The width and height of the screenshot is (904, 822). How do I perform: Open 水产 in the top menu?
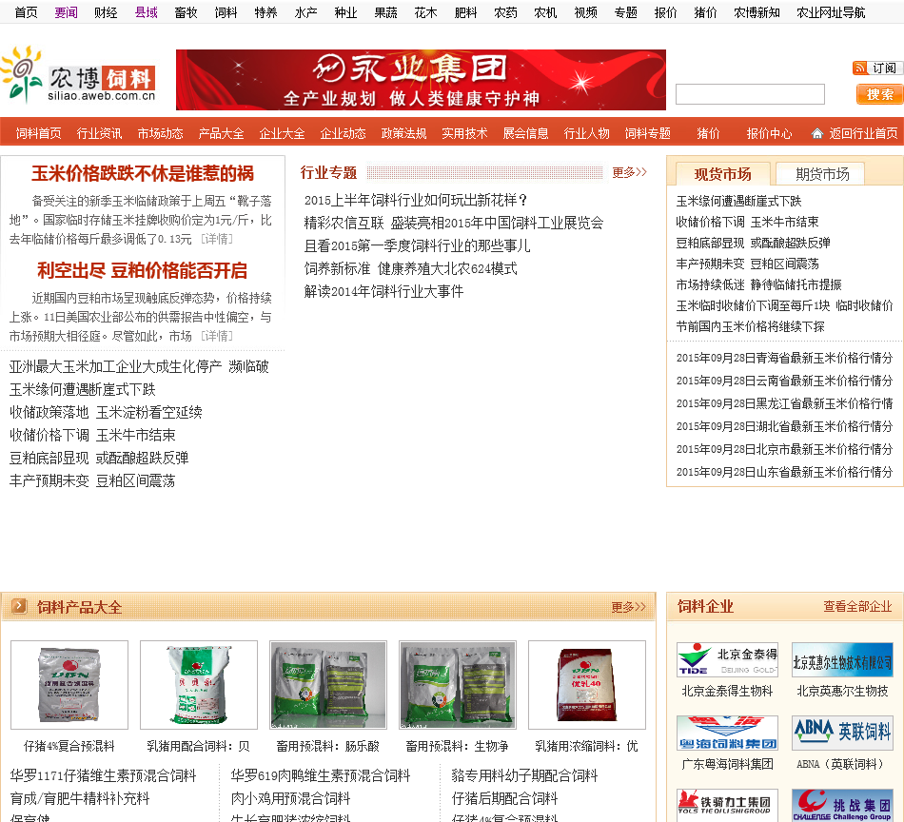305,12
